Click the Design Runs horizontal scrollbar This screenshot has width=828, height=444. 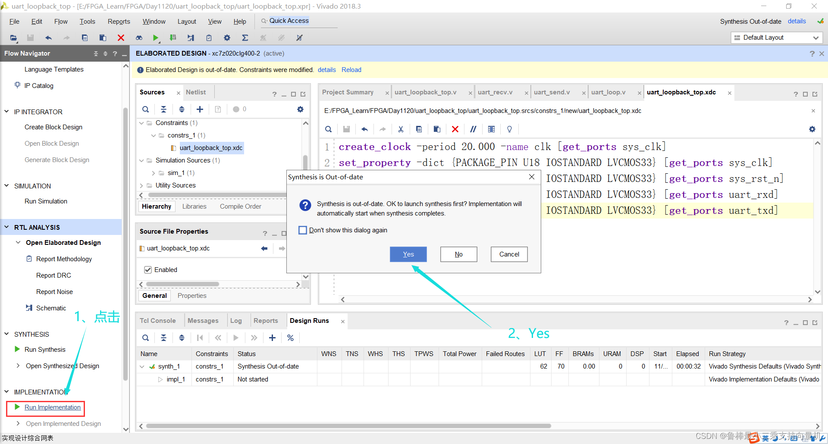pos(348,426)
